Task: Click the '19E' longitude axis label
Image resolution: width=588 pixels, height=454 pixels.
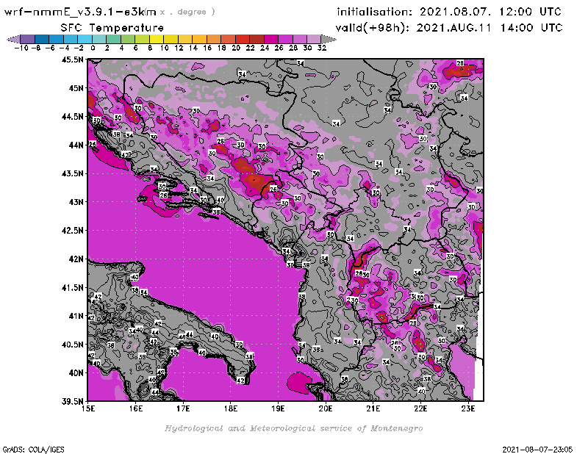Action: coord(279,408)
